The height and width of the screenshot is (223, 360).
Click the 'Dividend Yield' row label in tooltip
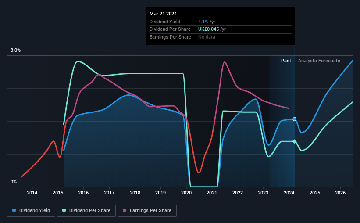pyautogui.click(x=165, y=22)
